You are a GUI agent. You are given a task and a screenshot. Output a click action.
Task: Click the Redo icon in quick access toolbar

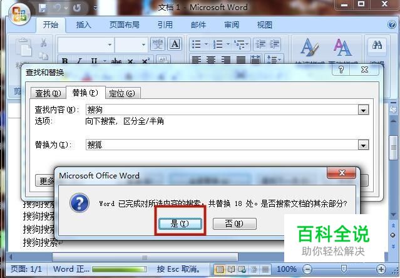(x=77, y=8)
